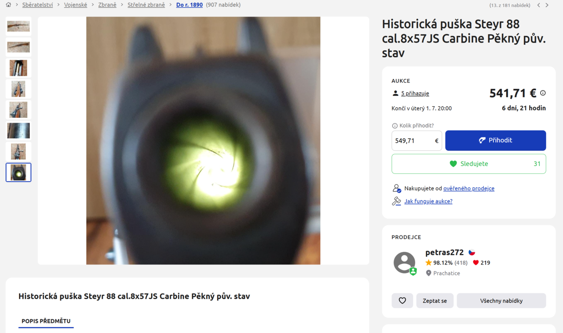Click the Czech flag next to petras272

pos(472,252)
